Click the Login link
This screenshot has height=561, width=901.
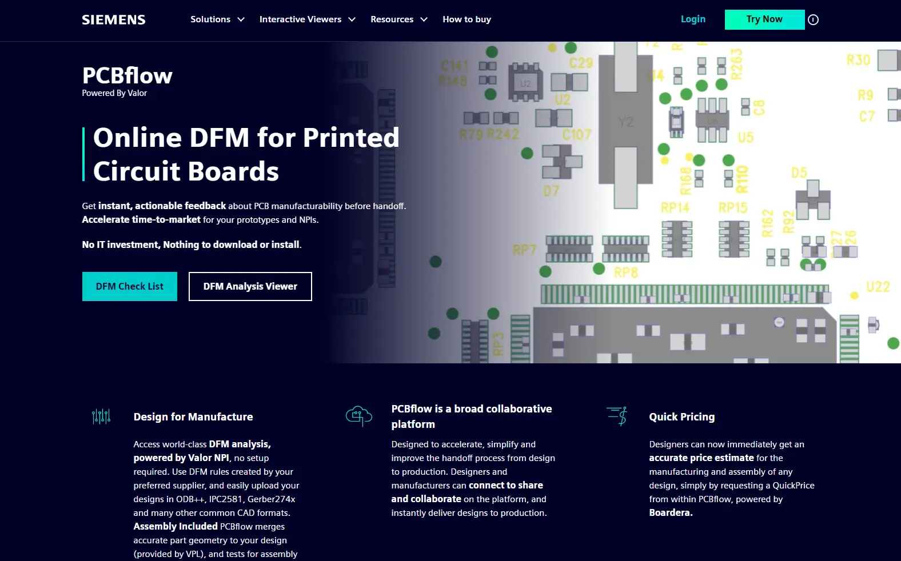click(693, 19)
